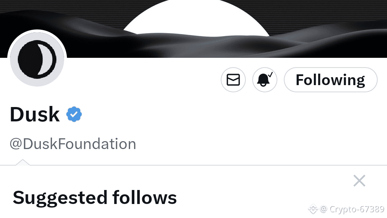The image size is (387, 218).
Task: Click the blue verified badge next to Dusk
Action: point(74,114)
